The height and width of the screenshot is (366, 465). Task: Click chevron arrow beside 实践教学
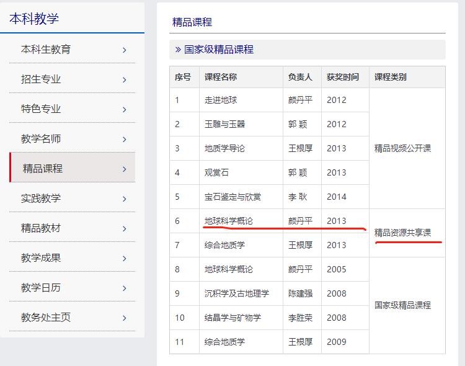pos(125,199)
